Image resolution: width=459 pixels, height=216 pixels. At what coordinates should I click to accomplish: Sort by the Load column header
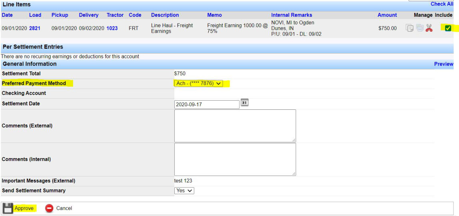point(35,15)
